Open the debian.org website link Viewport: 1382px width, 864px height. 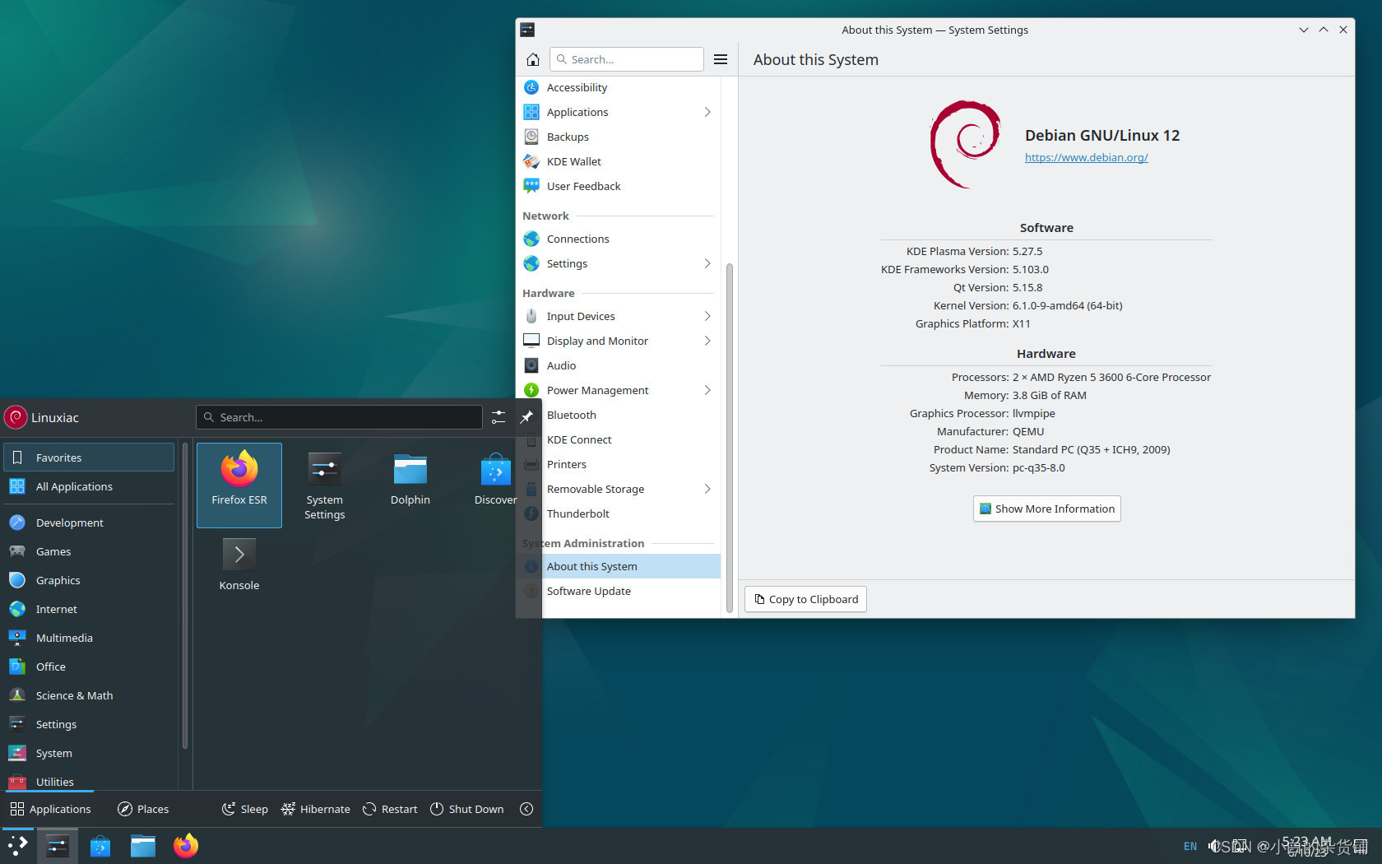[x=1086, y=157]
